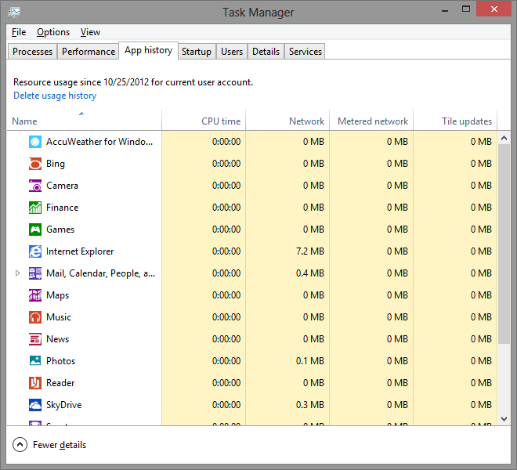The width and height of the screenshot is (517, 470).
Task: Expand the Mail, Calendar, People group
Action: point(17,273)
